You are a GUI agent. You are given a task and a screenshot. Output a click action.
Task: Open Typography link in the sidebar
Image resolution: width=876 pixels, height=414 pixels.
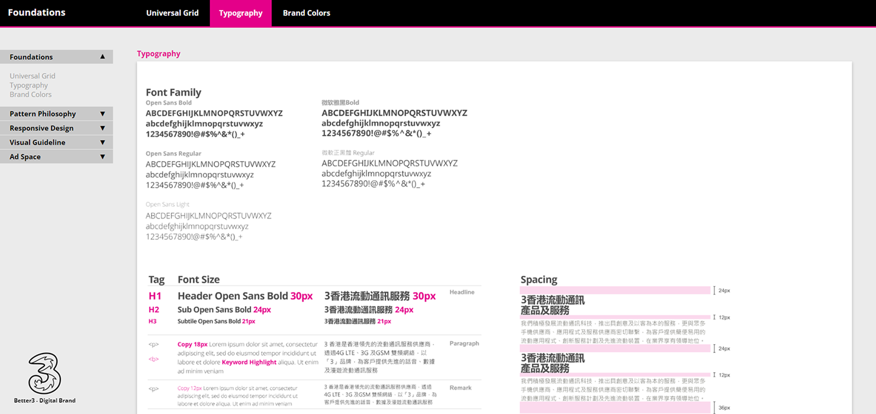click(28, 85)
